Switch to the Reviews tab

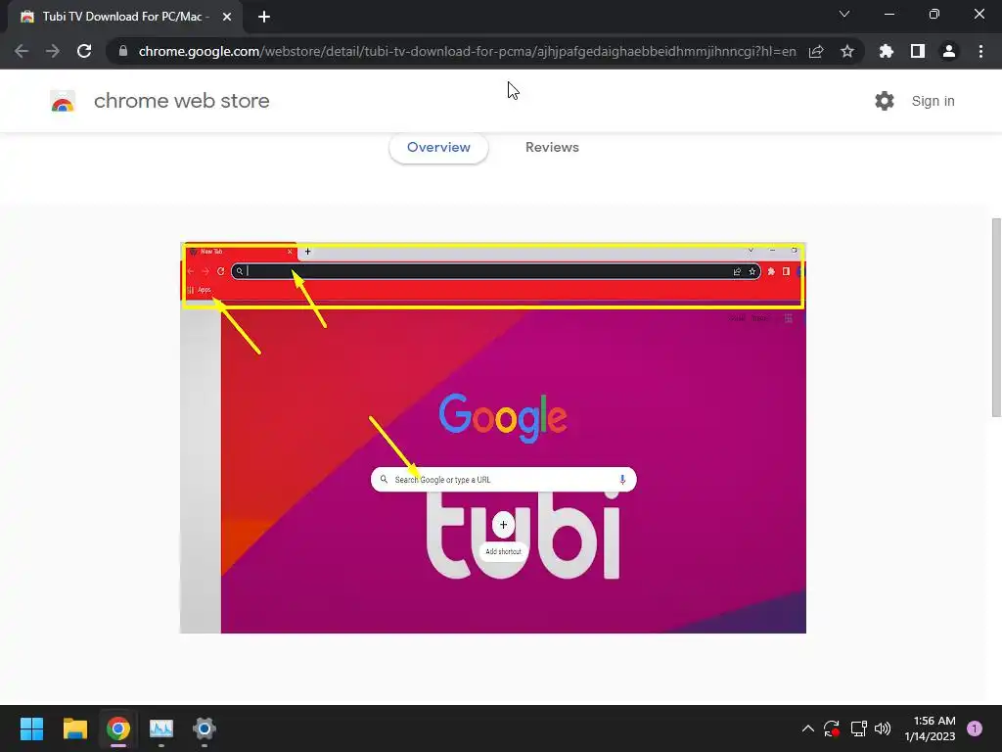click(552, 147)
